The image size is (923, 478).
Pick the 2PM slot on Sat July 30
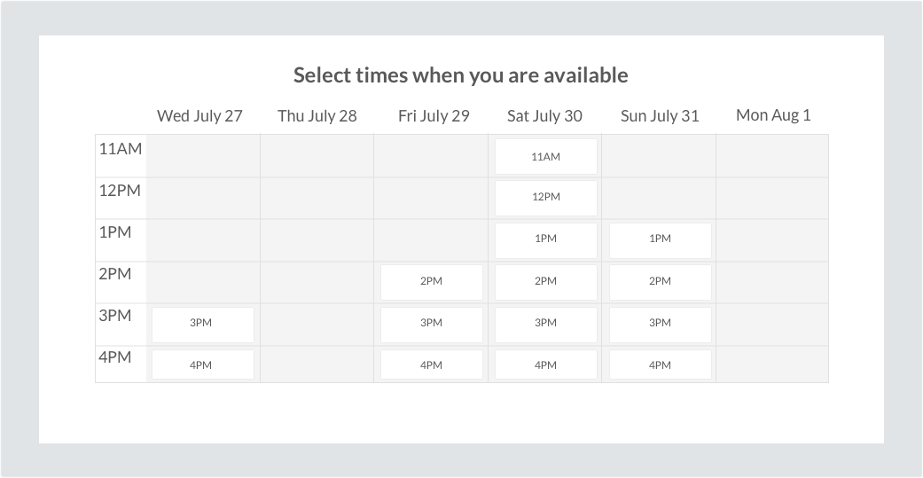pos(545,282)
